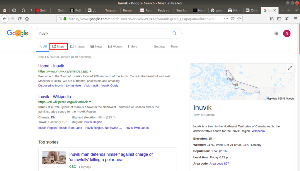This screenshot has width=300, height=171.
Task: Click the browser address bar URL
Action: click(x=142, y=19)
